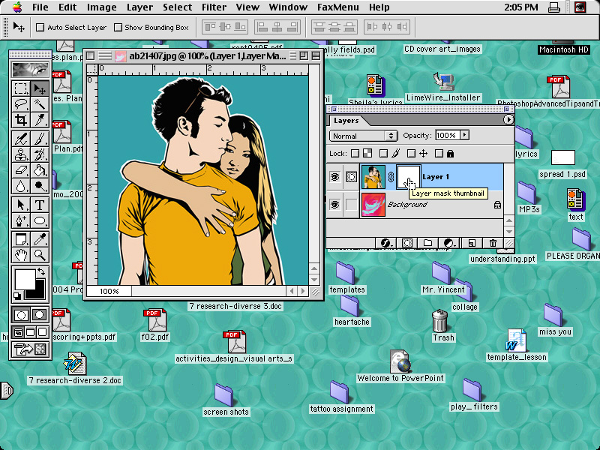Create a new layer icon
Viewport: 600px width, 450px height.
click(472, 243)
